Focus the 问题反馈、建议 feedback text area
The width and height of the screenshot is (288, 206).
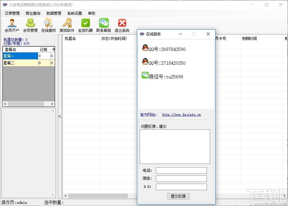175,146
